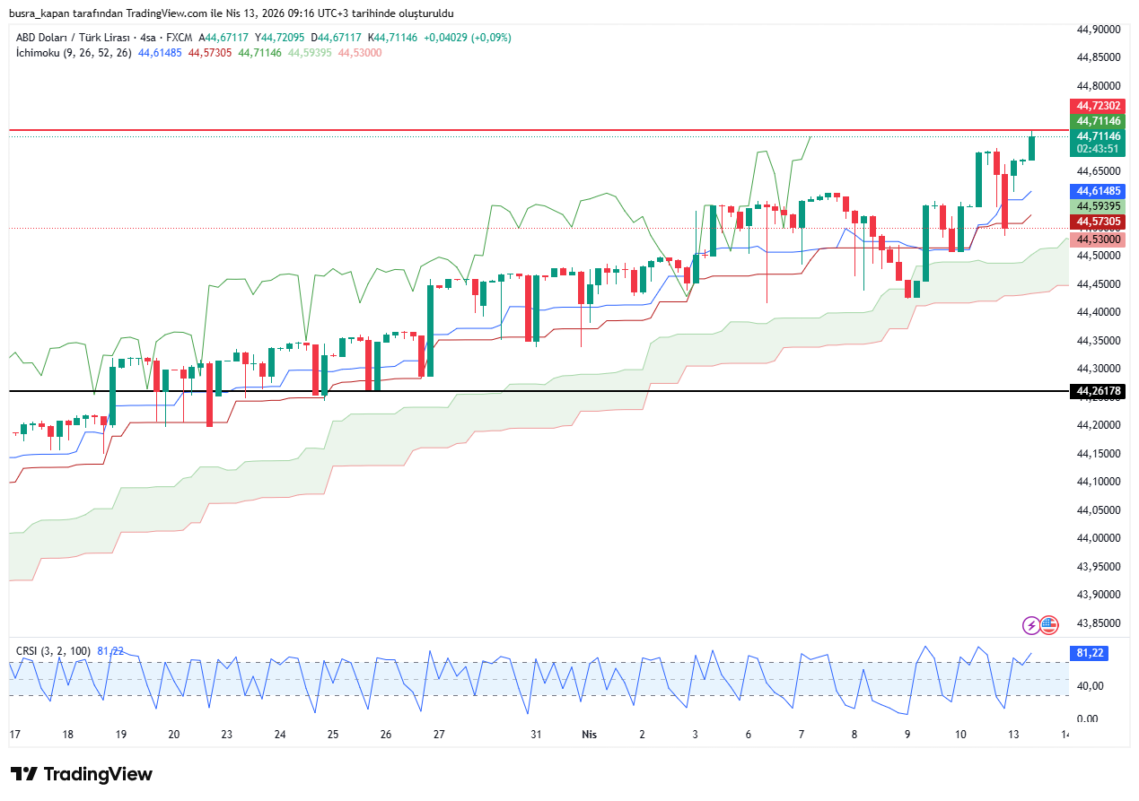Click the red 44,72302 price label
Viewport: 1139px width, 801px height.
click(1099, 106)
